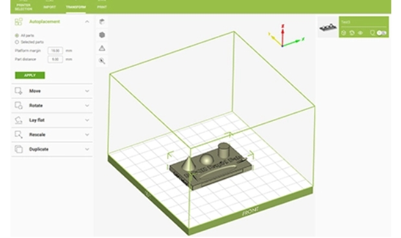
Task: Click the zoom magnifier icon in viewport toolbar
Action: coord(102,61)
